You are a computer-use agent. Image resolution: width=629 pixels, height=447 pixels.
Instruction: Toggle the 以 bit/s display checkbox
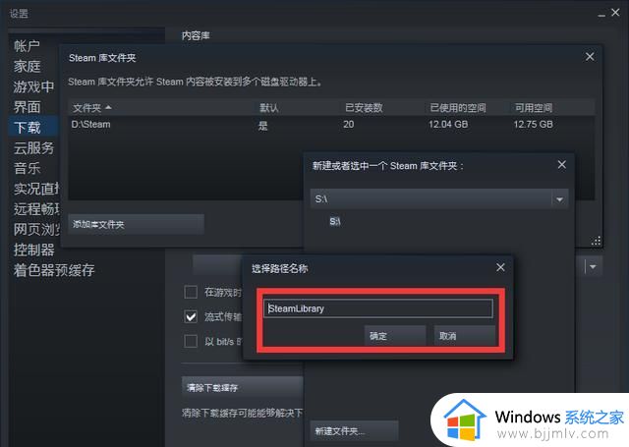(191, 341)
